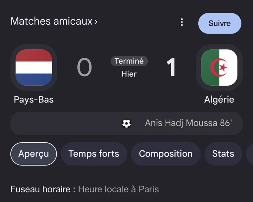Viewport: 253px width, 202px height.
Task: Switch to Temps forts tab
Action: click(94, 154)
